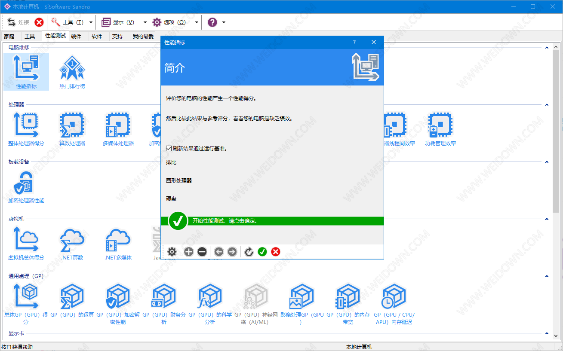Viewport: 563px width, 351px height.
Task: Open the 性能指标 module icon
Action: click(26, 72)
